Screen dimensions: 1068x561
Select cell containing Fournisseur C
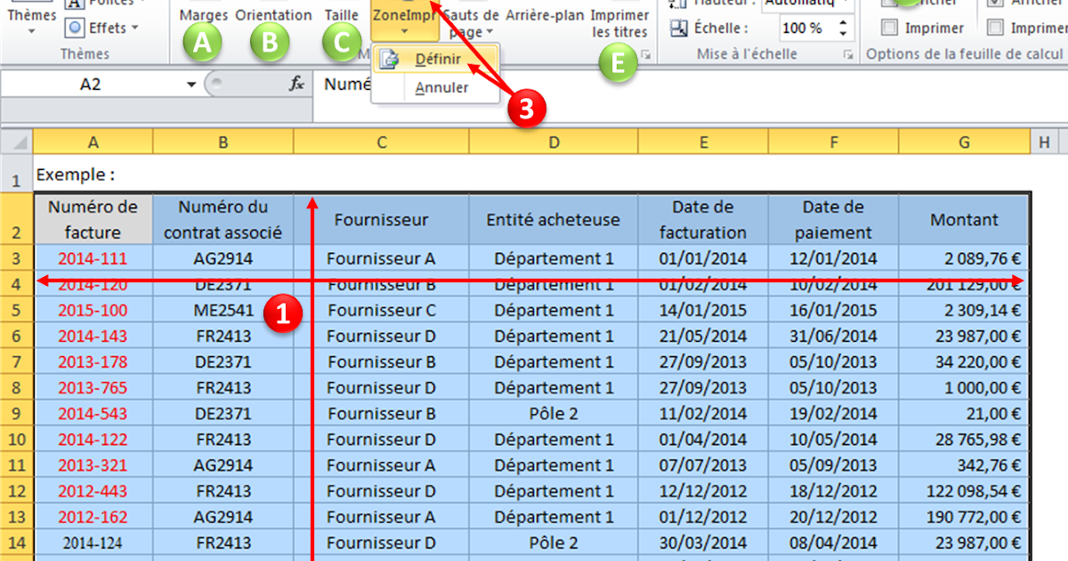[381, 310]
